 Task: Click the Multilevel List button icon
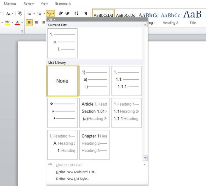[x=49, y=13]
